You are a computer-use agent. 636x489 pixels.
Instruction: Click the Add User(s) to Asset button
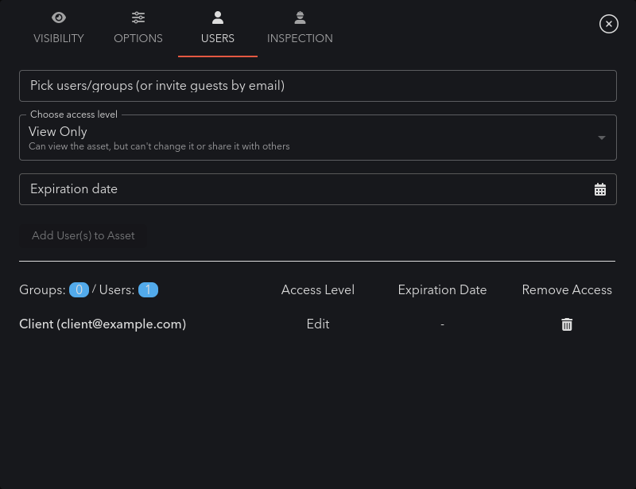click(x=83, y=235)
